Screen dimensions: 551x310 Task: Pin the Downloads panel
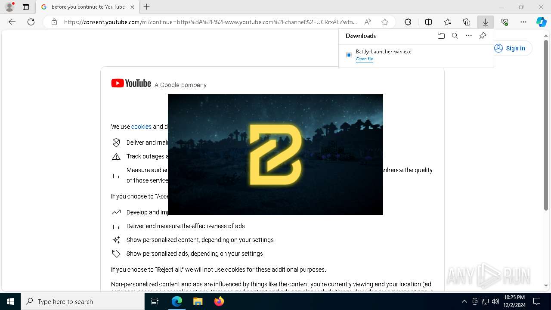483,36
